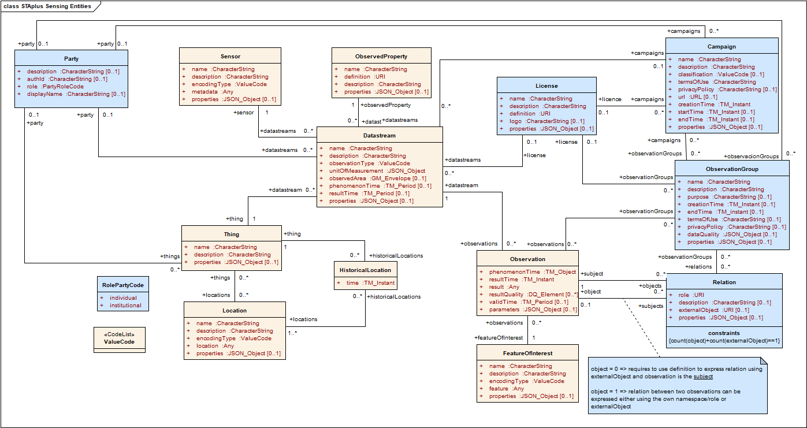The height and width of the screenshot is (428, 807).
Task: Select Observation attribute 'validTime :TM_Period [0..1]'
Action: point(529,302)
